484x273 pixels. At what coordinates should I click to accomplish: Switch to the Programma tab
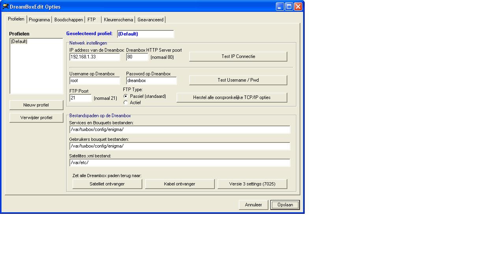[x=39, y=19]
